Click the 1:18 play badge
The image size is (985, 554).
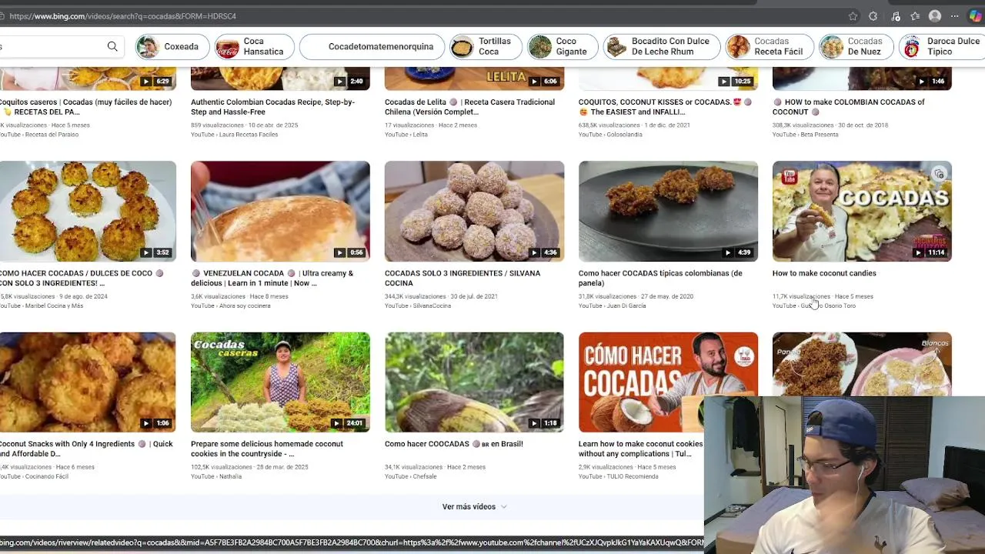pos(543,423)
